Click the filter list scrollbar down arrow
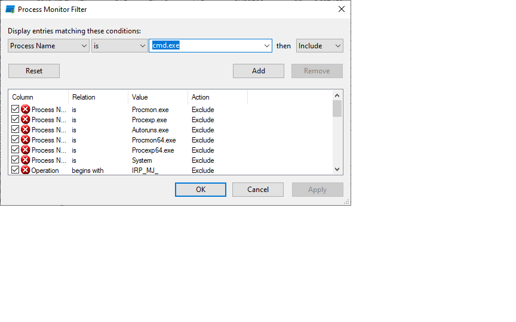The image size is (516, 322). pyautogui.click(x=337, y=169)
